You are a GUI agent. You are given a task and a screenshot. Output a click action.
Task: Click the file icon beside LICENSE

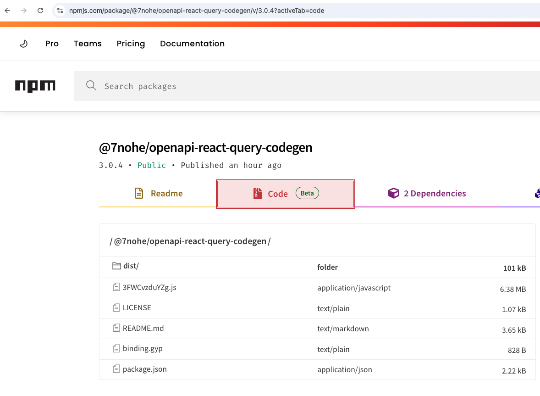(116, 307)
